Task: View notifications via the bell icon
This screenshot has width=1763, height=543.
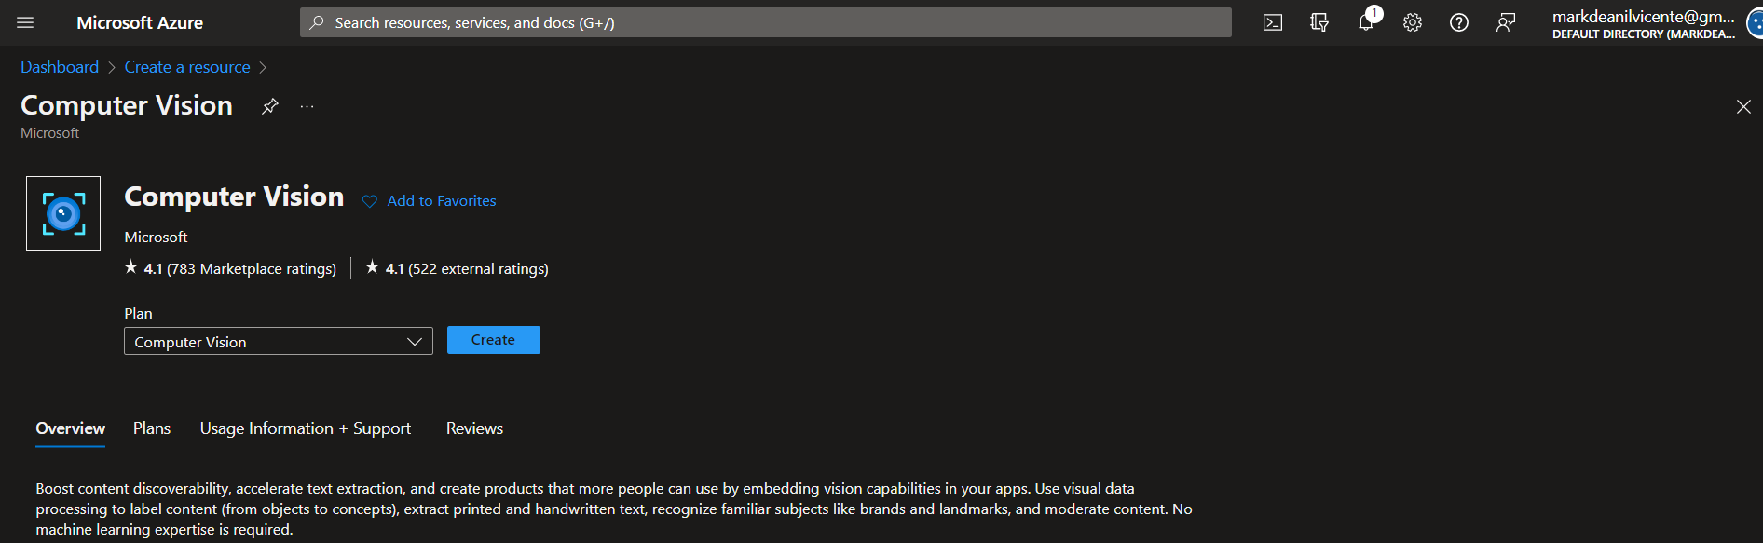Action: [x=1366, y=21]
